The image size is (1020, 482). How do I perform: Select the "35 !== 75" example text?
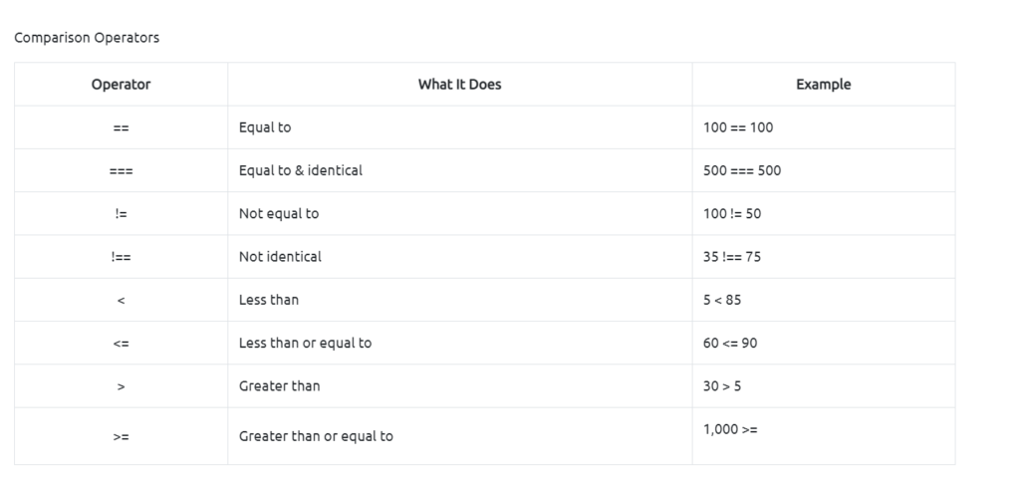click(x=732, y=257)
